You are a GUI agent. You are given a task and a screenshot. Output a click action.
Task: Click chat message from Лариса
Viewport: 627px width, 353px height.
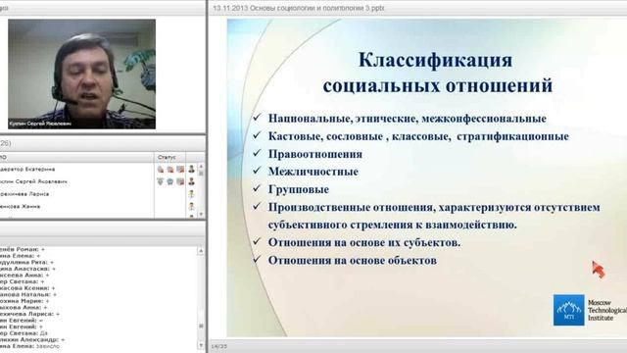pyautogui.click(x=29, y=314)
